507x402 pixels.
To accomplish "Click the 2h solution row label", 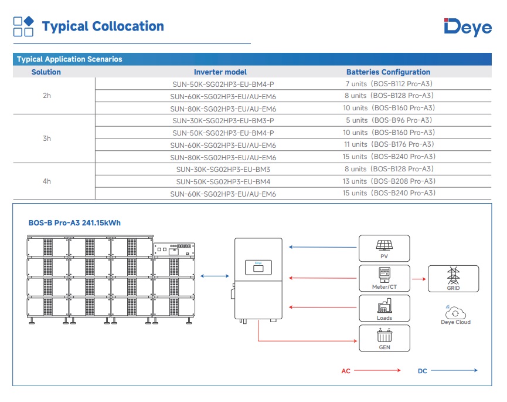I will coord(47,96).
